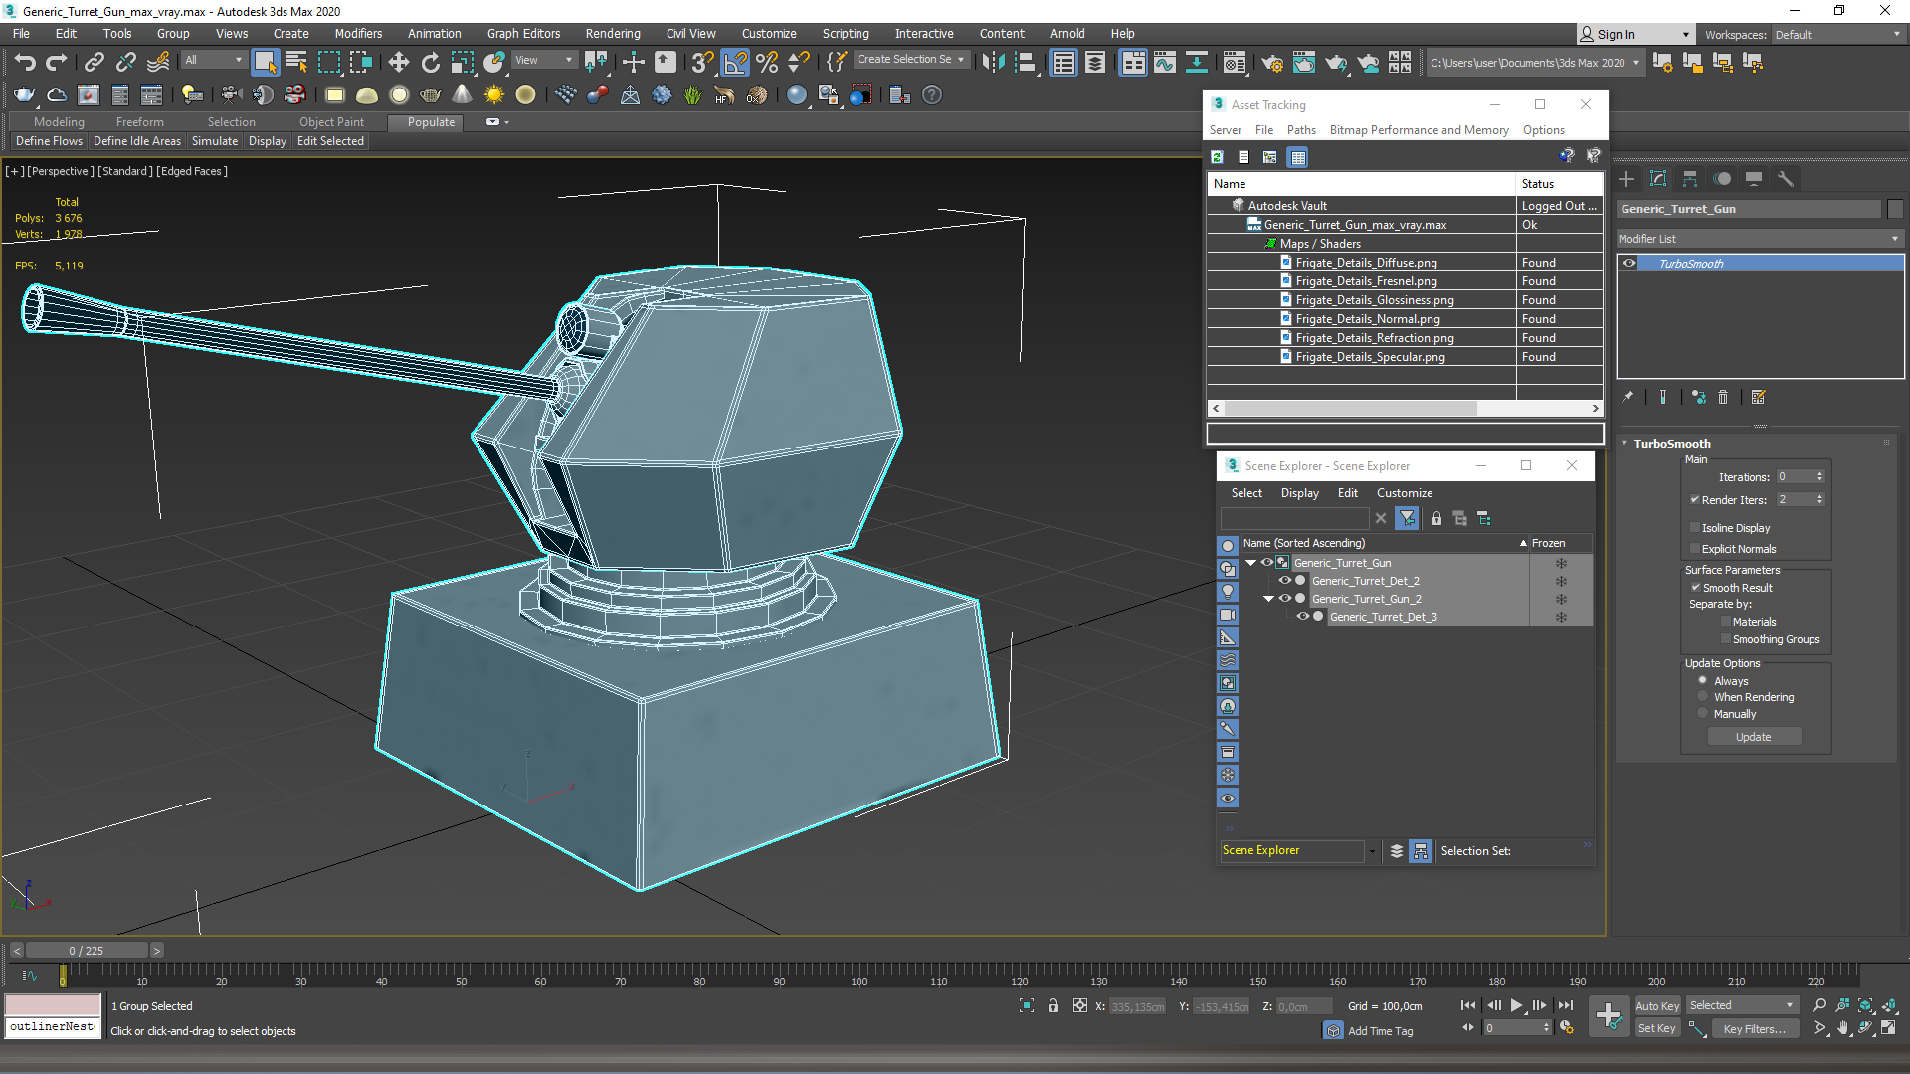Select the When Rendering radio option
The width and height of the screenshot is (1910, 1074).
click(1702, 696)
